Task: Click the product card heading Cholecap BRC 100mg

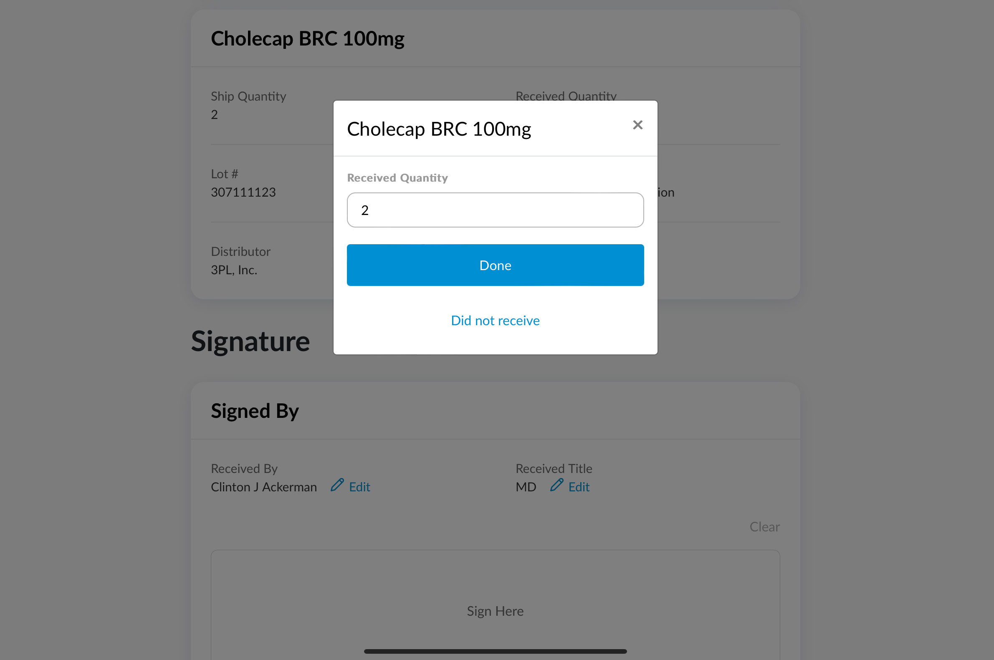Action: [307, 39]
